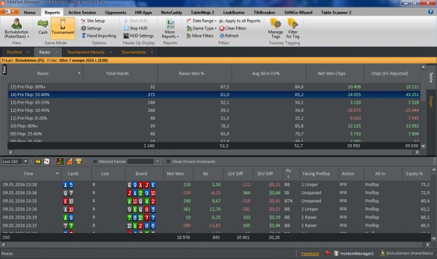Click the replayer cards icon
The image size is (437, 259).
tap(47, 161)
